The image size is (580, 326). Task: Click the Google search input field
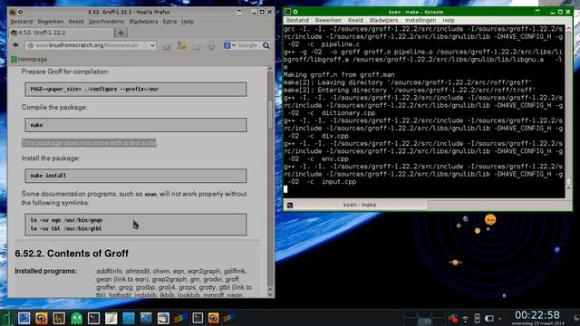pos(247,45)
